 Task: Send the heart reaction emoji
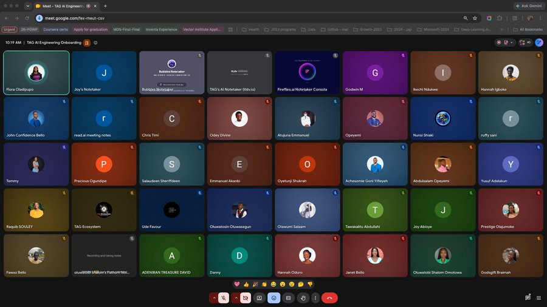[237, 285]
